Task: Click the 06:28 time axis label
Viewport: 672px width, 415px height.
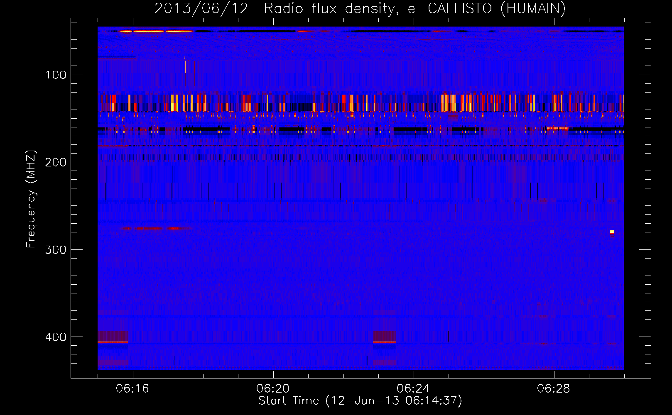Action: click(554, 389)
